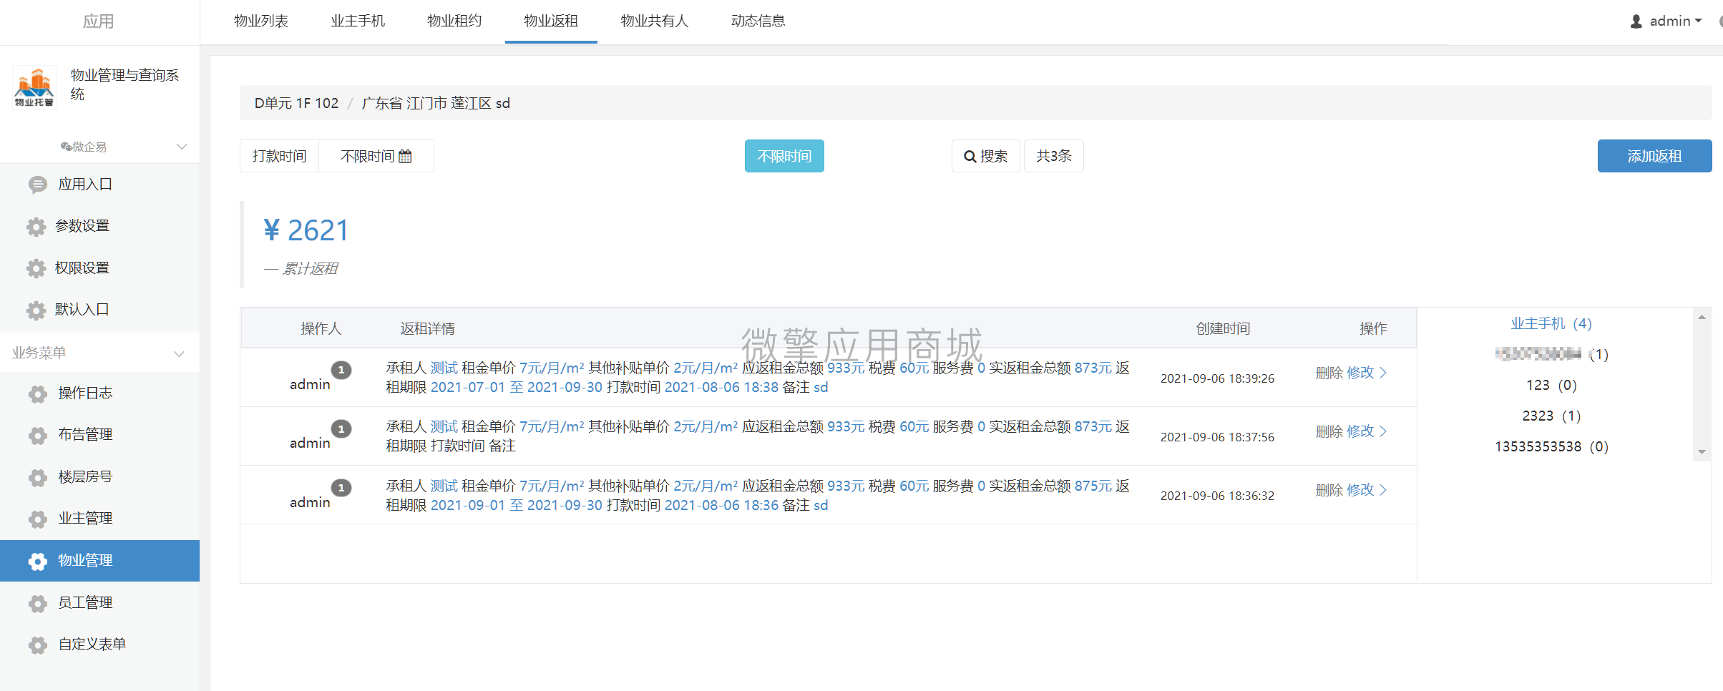1723x691 pixels.
Task: Click the 搜索 button
Action: [x=985, y=156]
